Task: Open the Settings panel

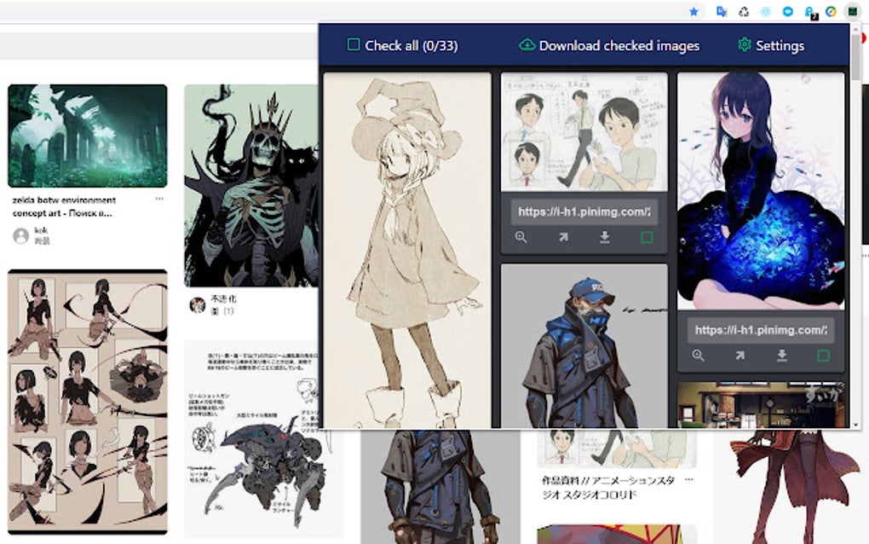Action: coord(770,45)
